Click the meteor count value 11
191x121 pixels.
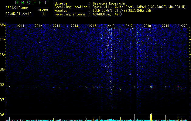click(x=44, y=14)
